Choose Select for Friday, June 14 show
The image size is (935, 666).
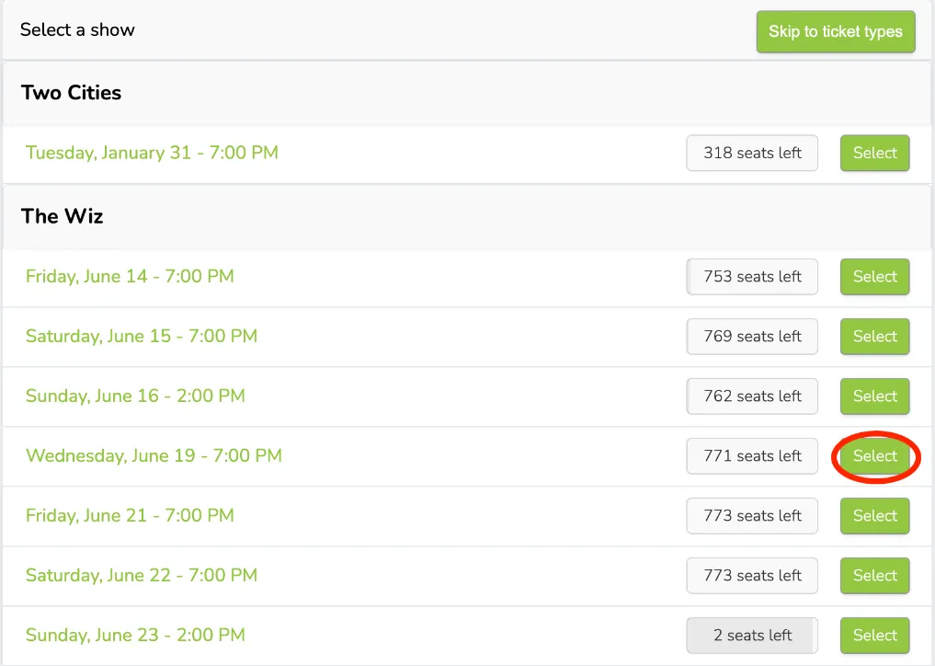(x=874, y=276)
